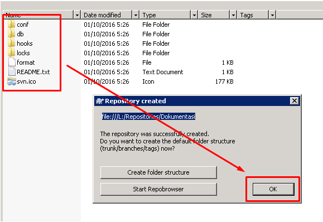The width and height of the screenshot is (323, 222).
Task: Click the Icon type cell for svn.ico
Action: (x=148, y=81)
